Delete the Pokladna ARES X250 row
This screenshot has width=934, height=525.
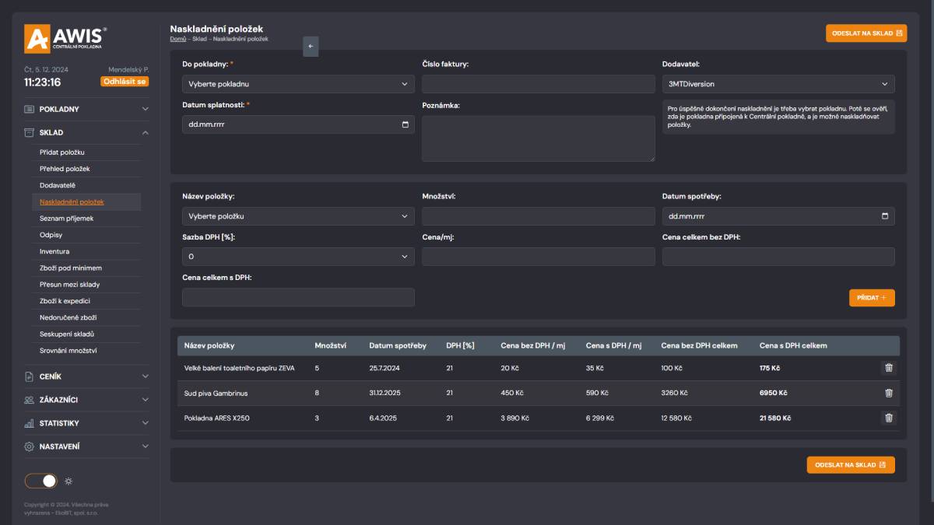pyautogui.click(x=888, y=418)
